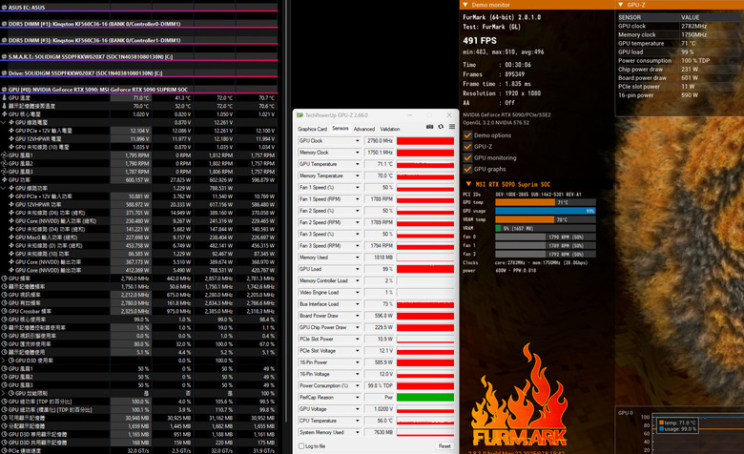The width and height of the screenshot is (744, 454).
Task: Click the icon beside GPU 12VHPWR 功率
Action: (10, 204)
